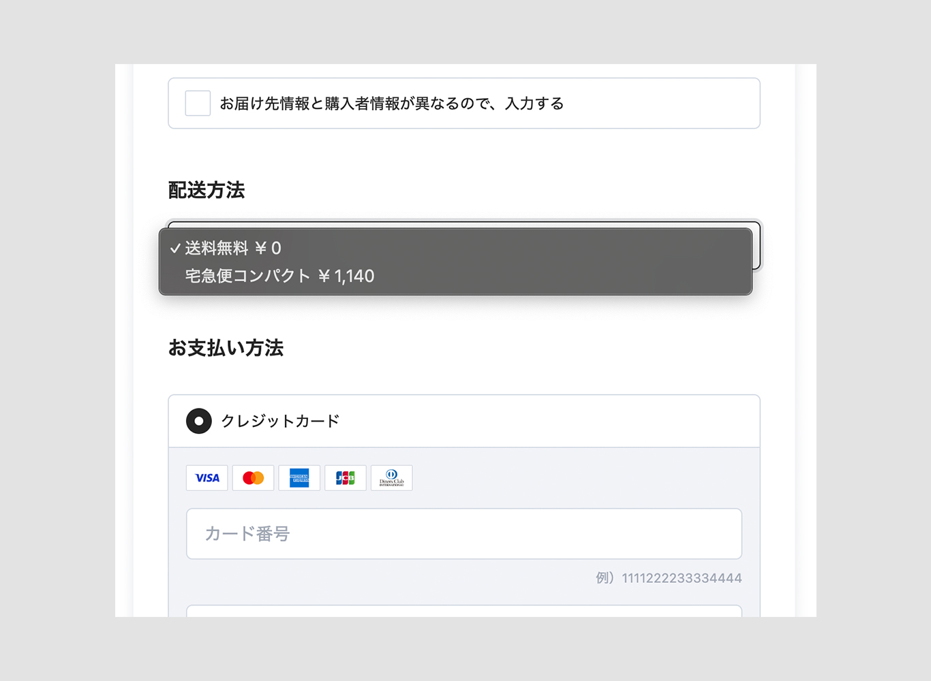Screen dimensions: 931x681
Task: Click the JCB card brand icon
Action: (345, 477)
